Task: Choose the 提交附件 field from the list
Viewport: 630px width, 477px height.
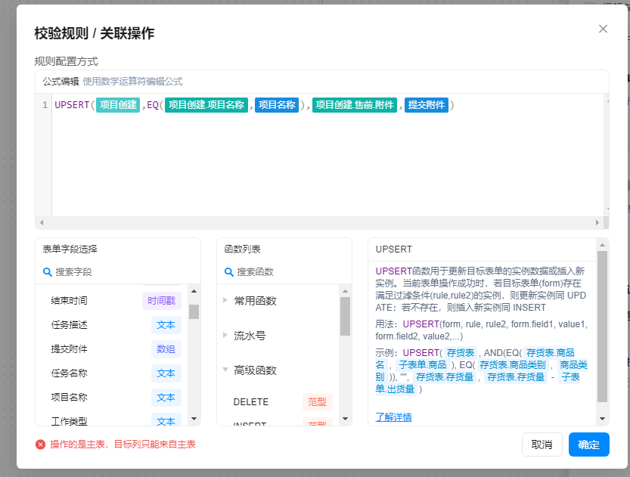Action: (x=69, y=349)
